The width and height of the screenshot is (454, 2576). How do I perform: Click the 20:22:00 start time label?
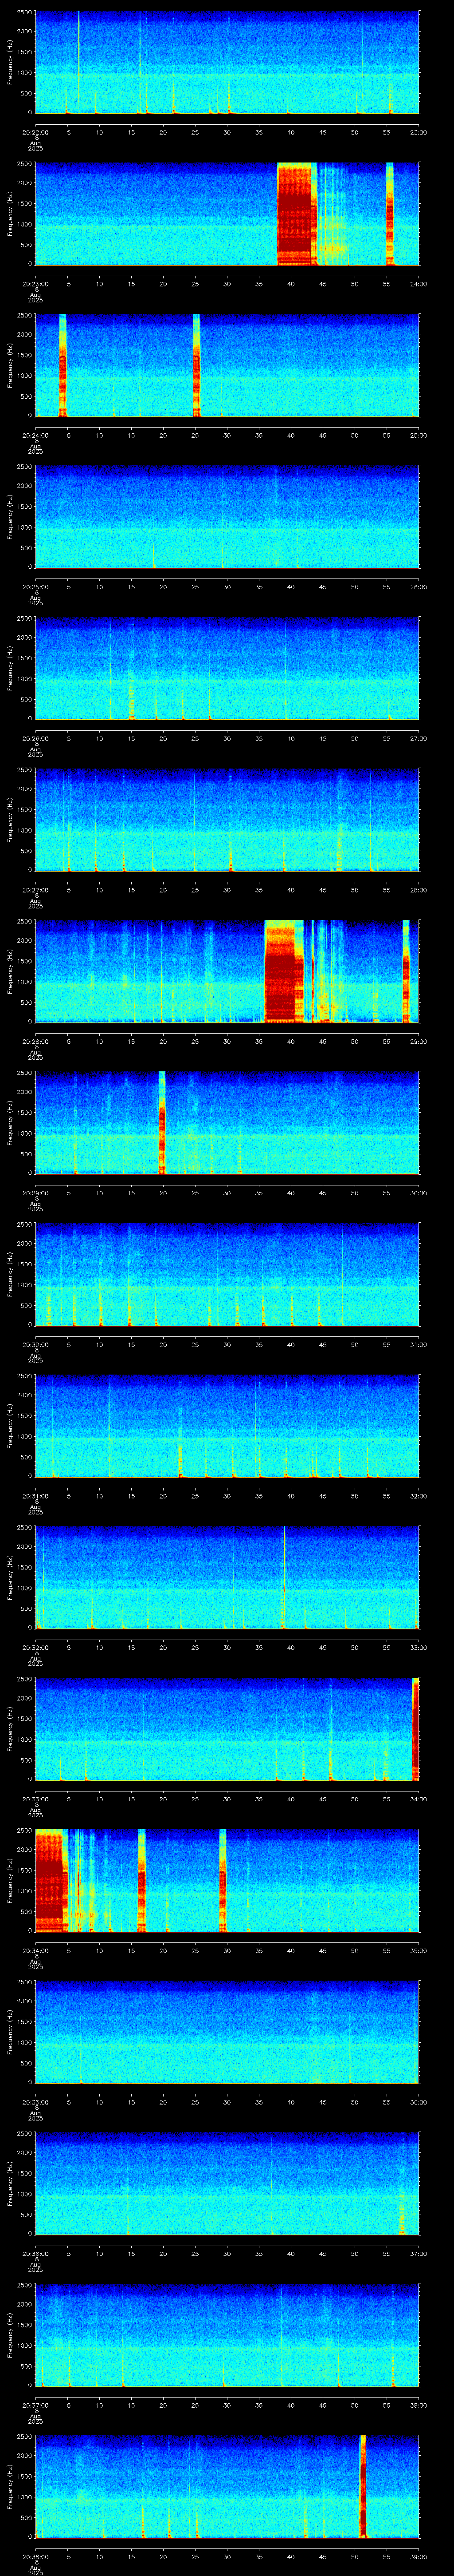[x=35, y=132]
